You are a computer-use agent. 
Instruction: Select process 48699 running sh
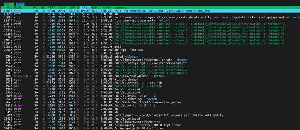(x=150, y=14)
